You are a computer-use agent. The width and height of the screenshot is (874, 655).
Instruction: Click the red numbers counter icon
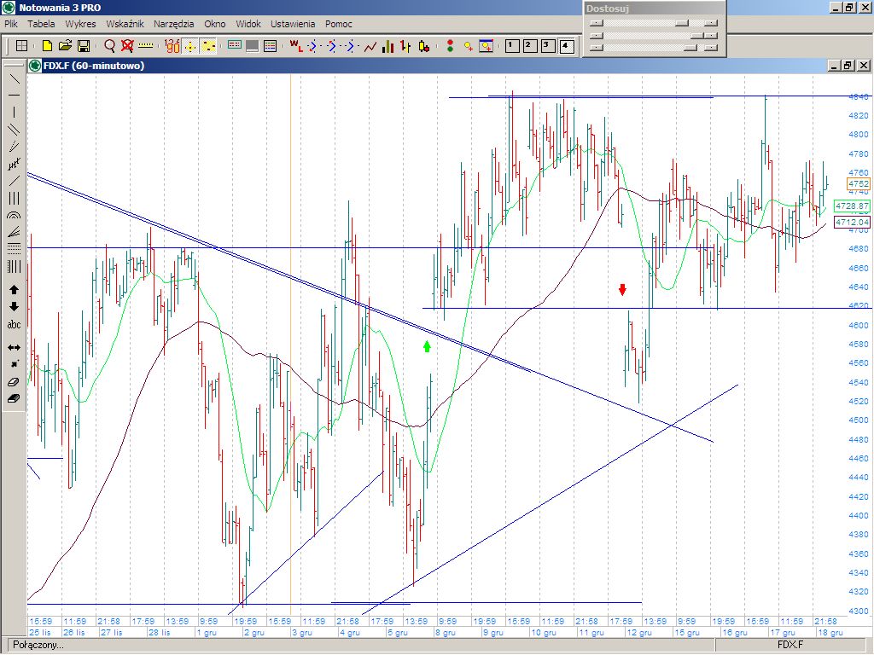172,46
